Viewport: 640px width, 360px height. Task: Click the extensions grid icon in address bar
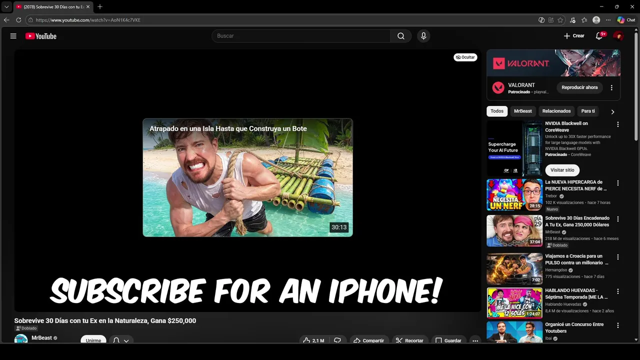[551, 20]
